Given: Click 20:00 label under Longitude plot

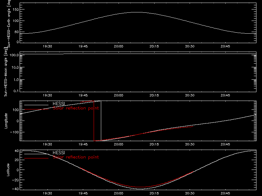Looking at the screenshot, I should click(x=119, y=144).
